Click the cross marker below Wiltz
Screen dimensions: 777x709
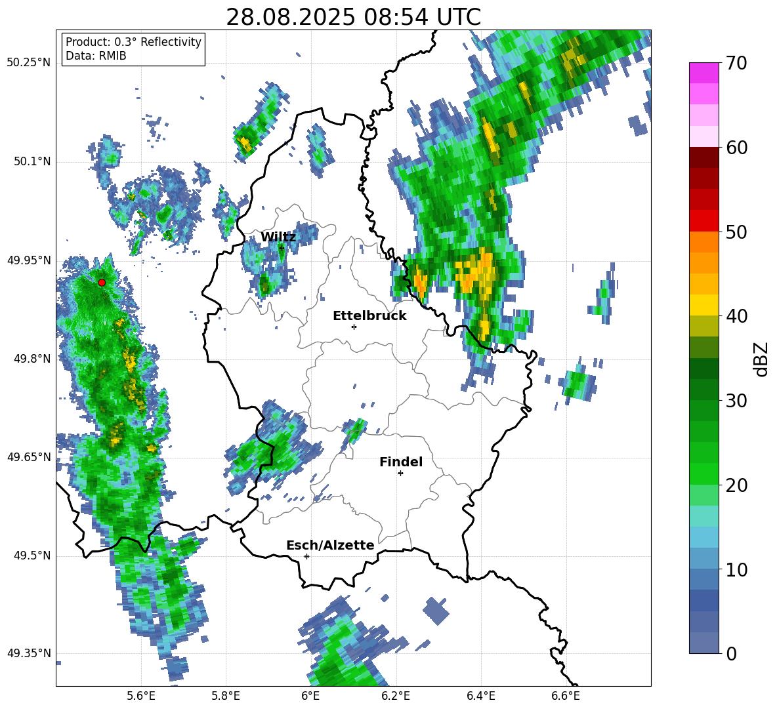282,248
